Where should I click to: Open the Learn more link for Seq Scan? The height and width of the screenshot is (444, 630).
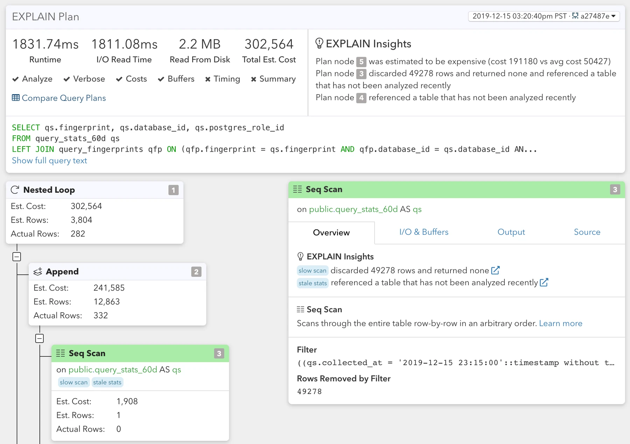[x=560, y=323]
